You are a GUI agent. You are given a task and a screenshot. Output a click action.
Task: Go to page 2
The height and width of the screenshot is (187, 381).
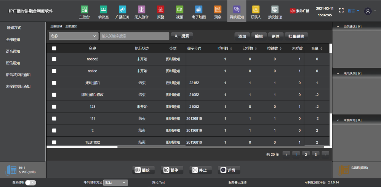tap(306, 155)
